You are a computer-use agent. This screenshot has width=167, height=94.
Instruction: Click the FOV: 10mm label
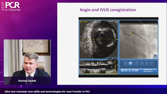83,22
